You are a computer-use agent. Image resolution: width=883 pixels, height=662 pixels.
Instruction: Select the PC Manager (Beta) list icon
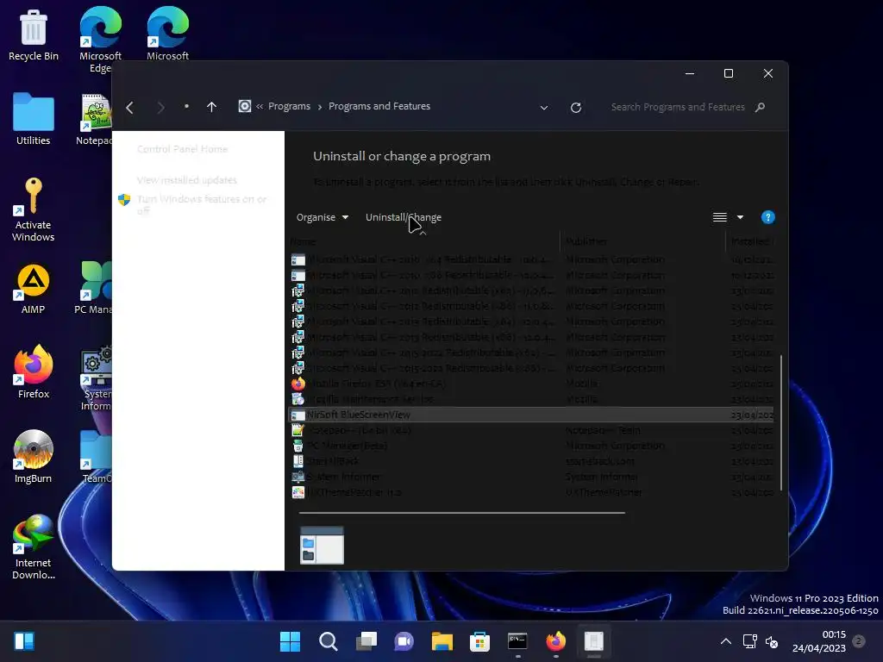point(297,446)
